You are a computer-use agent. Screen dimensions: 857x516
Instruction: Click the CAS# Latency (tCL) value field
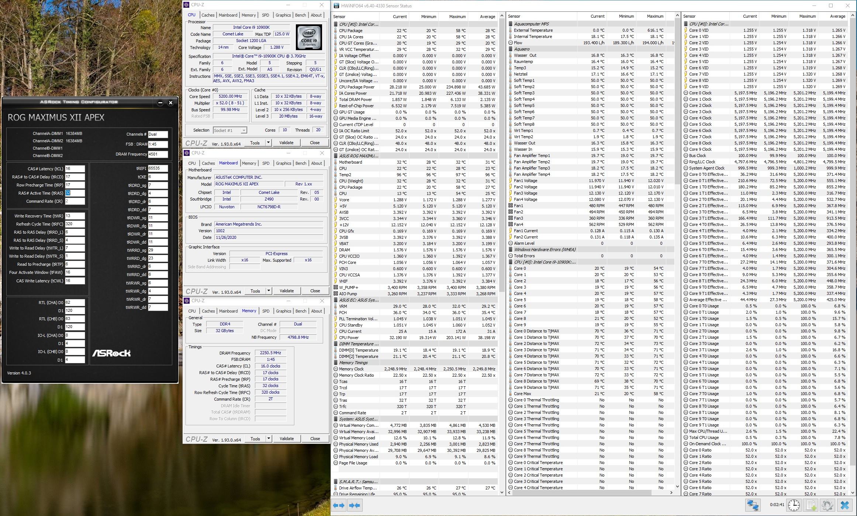point(75,169)
